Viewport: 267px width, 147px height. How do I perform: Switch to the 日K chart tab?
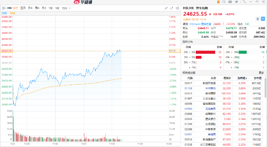click(31, 7)
